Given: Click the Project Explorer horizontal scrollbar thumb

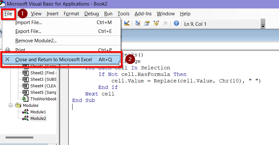Looking at the screenshot, I should coord(19,138).
